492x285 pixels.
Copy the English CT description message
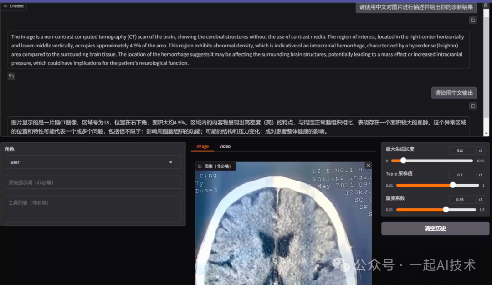11,76
